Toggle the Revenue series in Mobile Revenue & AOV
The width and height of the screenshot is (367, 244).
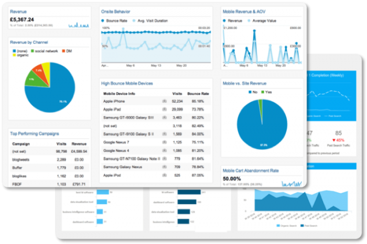[x=232, y=20]
